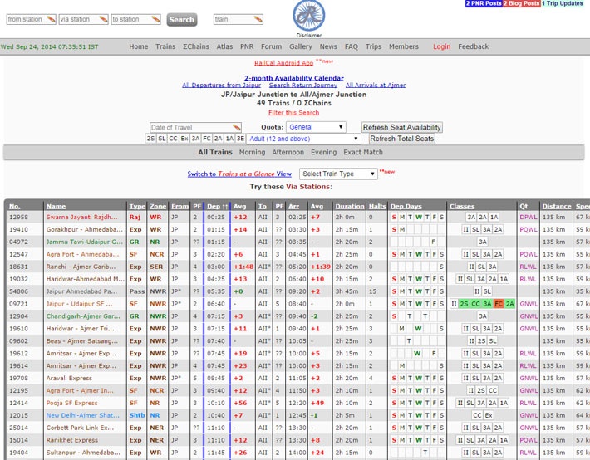Open the Atlas menu item

tap(224, 46)
